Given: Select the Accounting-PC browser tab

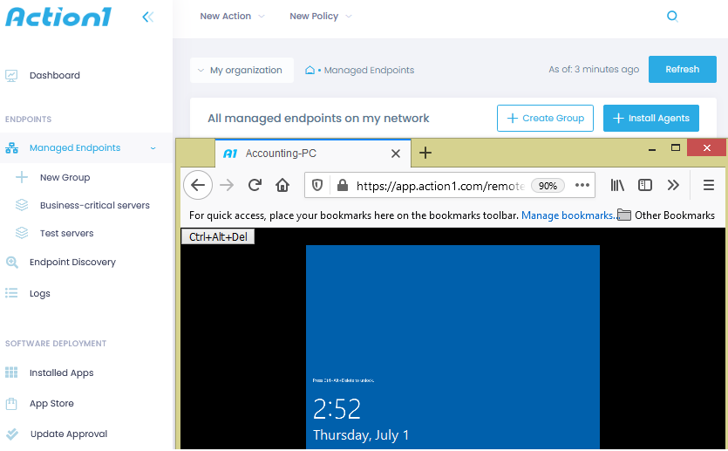Looking at the screenshot, I should point(313,154).
